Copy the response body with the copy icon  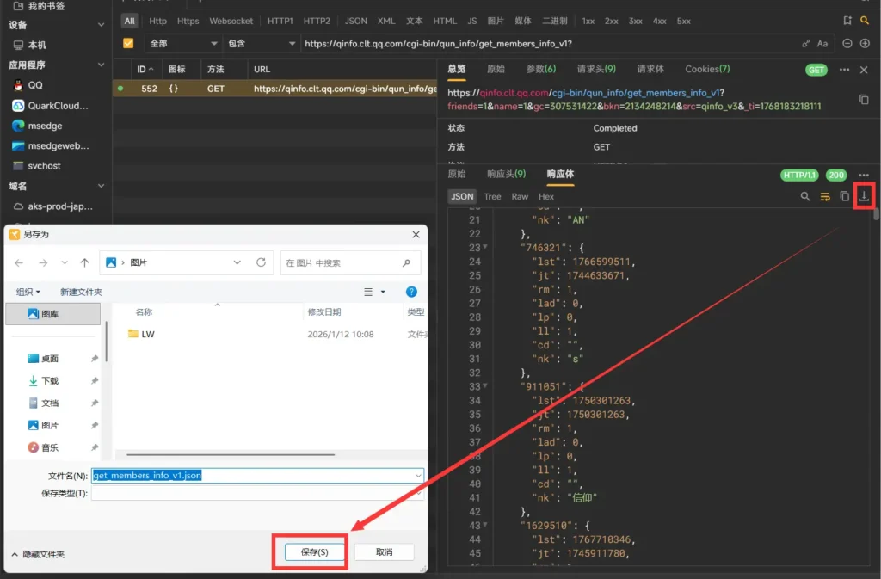coord(845,196)
